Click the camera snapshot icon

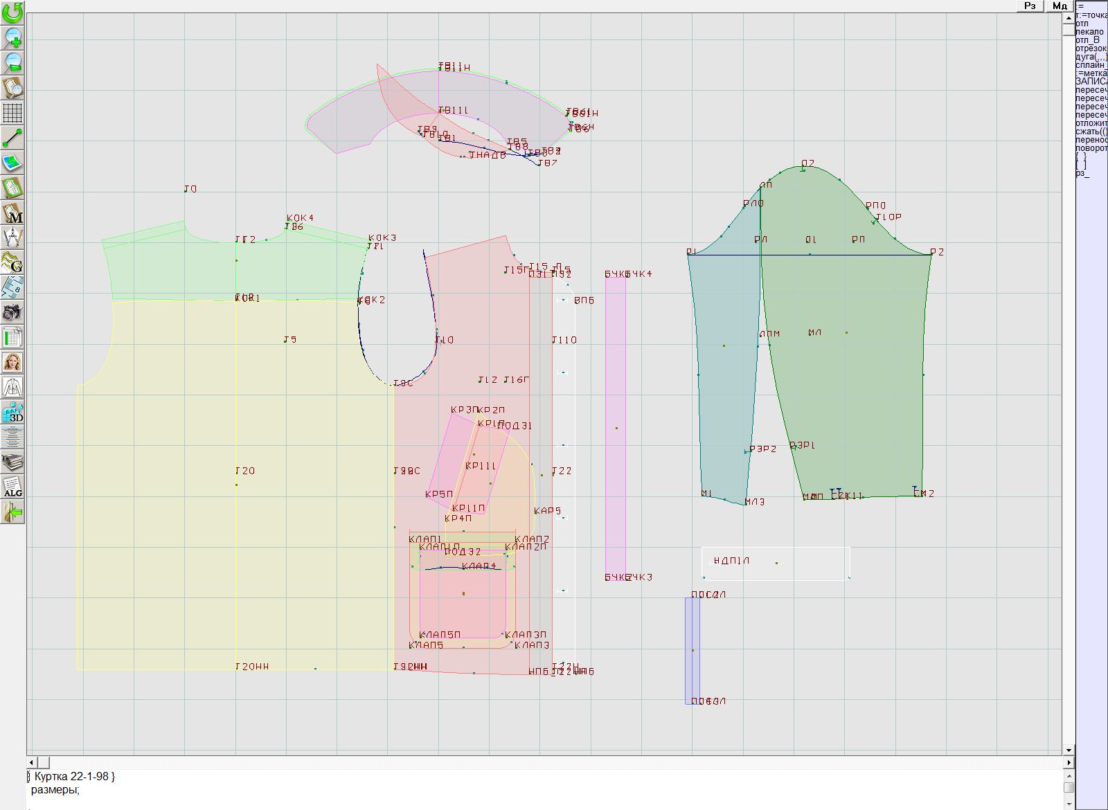tap(12, 313)
